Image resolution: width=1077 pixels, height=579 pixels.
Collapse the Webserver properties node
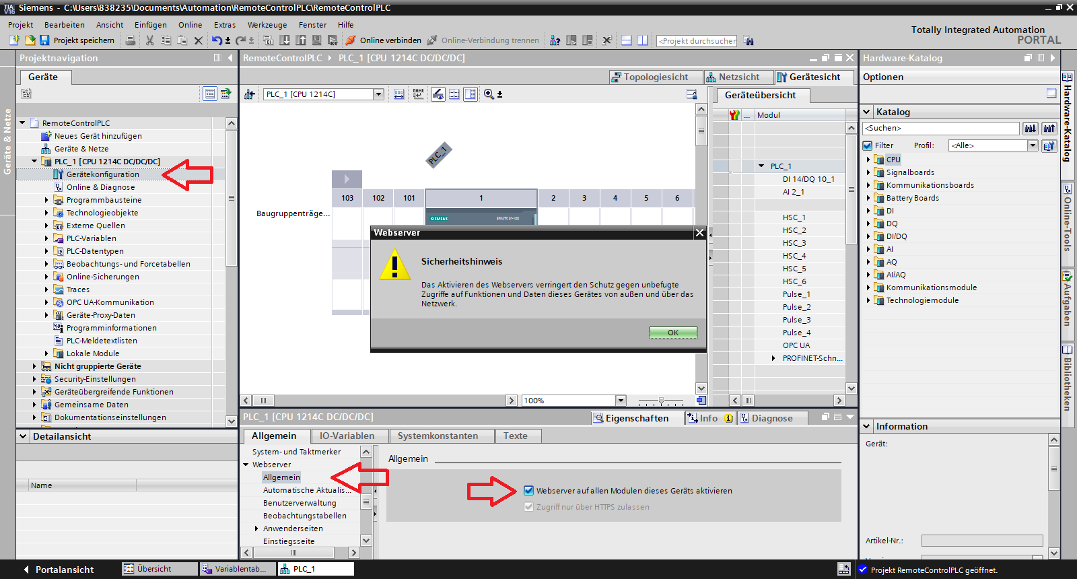click(246, 465)
